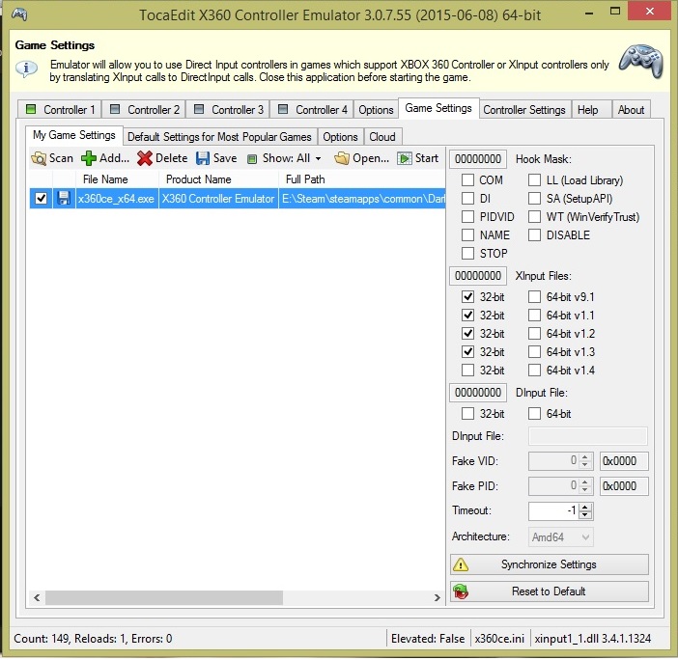Sort by Product Name column header
Viewport: 678px width, 660px height.
coord(219,179)
